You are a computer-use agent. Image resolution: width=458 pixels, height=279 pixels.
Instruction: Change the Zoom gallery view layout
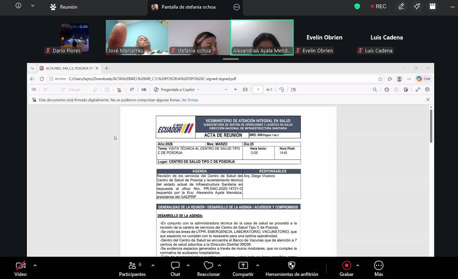(433, 7)
